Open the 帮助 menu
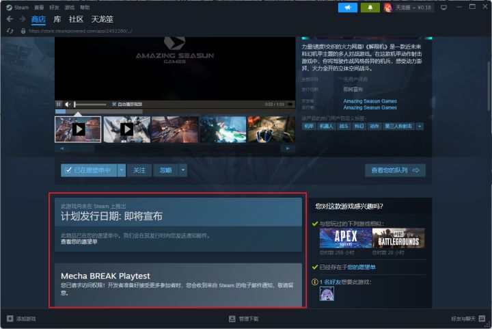 pyautogui.click(x=85, y=8)
